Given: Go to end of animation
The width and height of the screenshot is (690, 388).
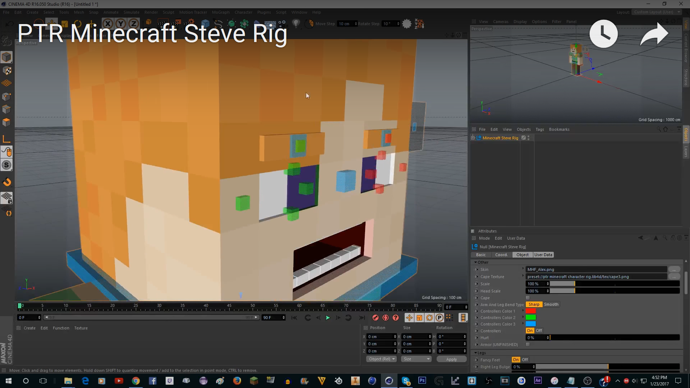Looking at the screenshot, I should point(362,318).
